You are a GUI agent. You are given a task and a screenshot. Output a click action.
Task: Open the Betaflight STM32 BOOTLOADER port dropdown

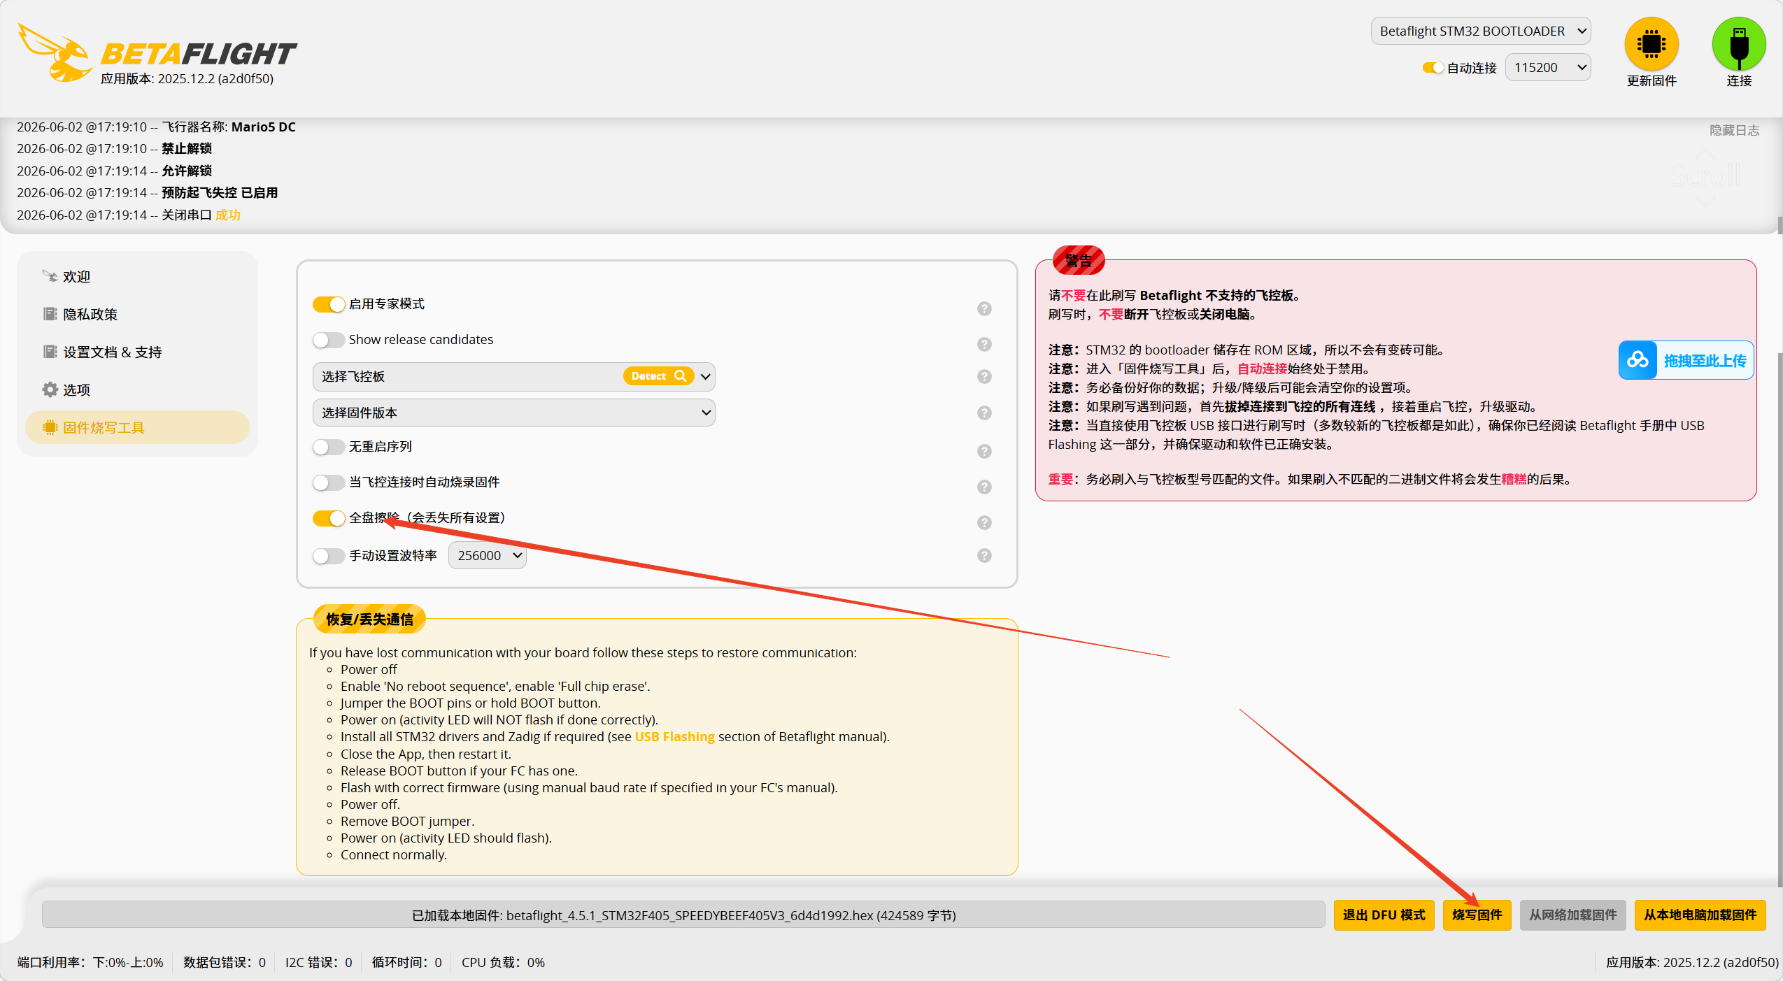click(1481, 31)
